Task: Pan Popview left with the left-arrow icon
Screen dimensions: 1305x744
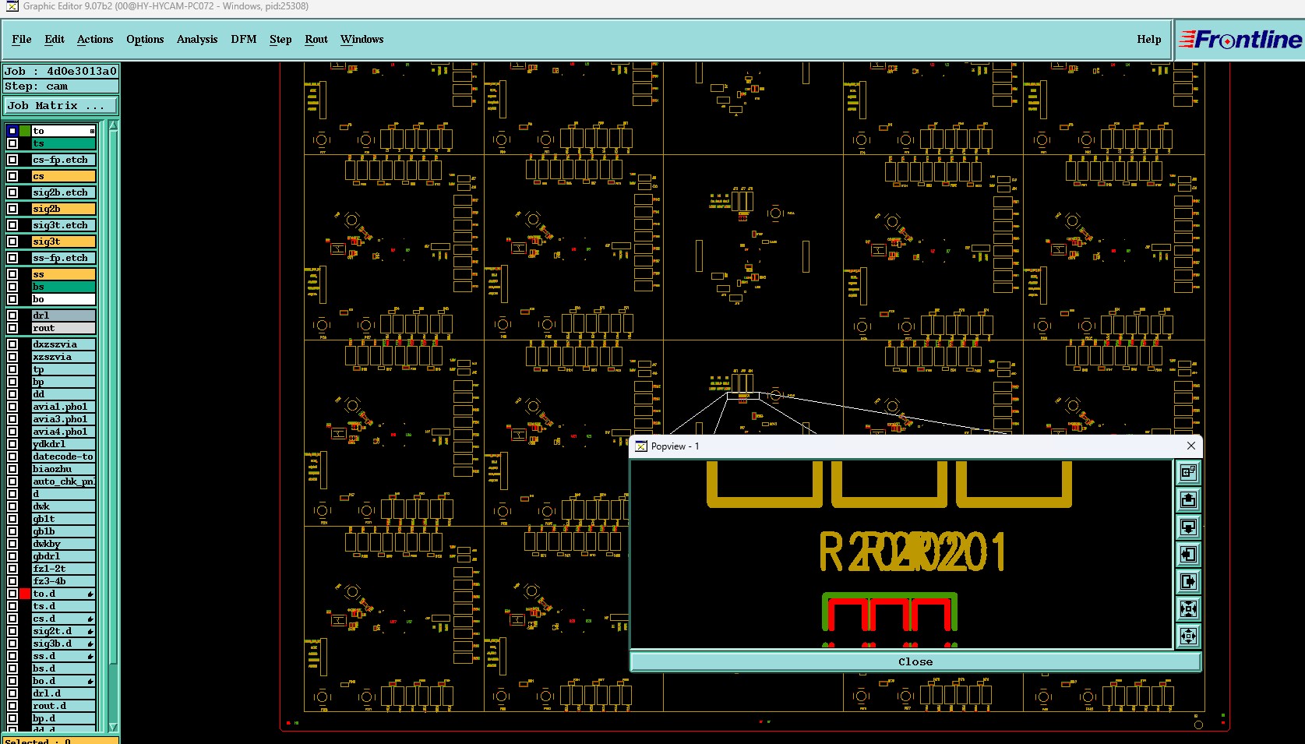Action: [1188, 554]
